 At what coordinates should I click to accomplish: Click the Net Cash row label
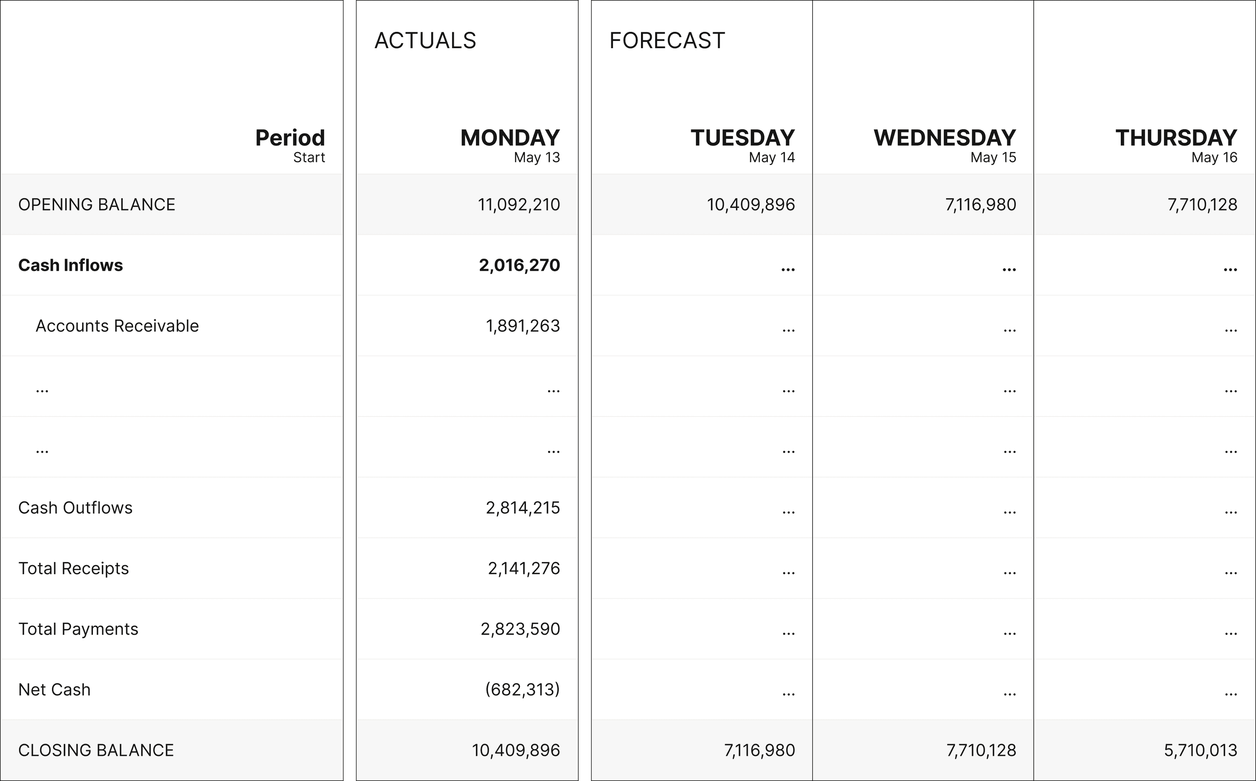click(54, 690)
